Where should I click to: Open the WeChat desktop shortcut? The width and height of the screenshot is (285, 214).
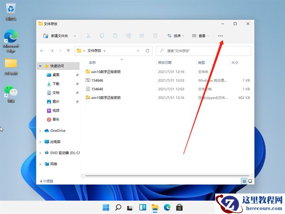(x=11, y=94)
